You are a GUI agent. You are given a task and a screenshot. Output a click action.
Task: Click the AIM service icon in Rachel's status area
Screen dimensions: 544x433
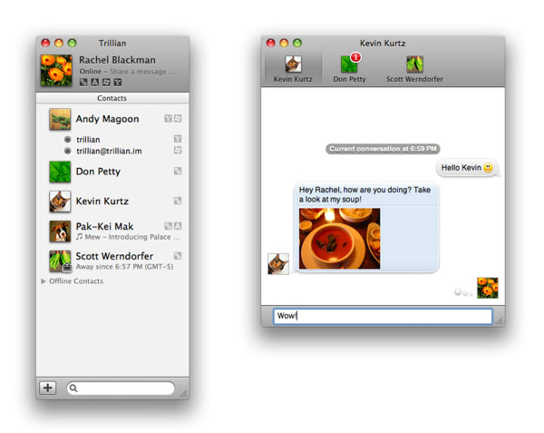[94, 82]
